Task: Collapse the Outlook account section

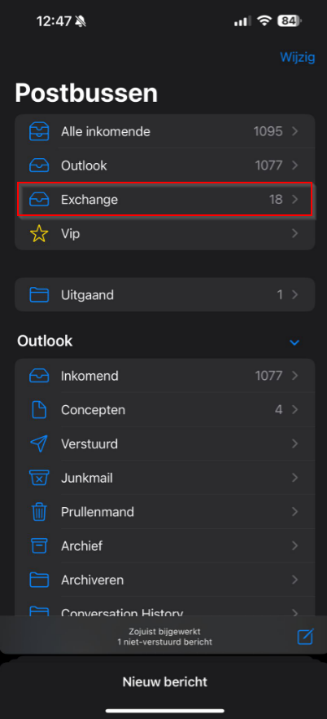Action: (294, 342)
